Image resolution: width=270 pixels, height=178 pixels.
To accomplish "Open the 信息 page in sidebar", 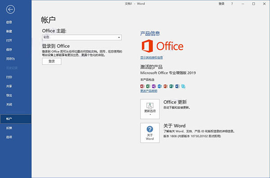I will 9,22.
